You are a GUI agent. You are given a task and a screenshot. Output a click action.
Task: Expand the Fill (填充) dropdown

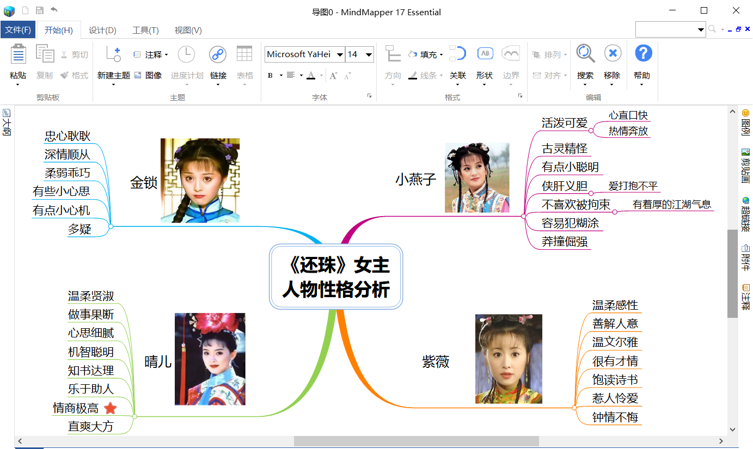441,55
